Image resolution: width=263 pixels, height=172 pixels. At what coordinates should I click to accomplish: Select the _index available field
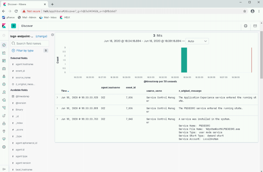(19, 123)
